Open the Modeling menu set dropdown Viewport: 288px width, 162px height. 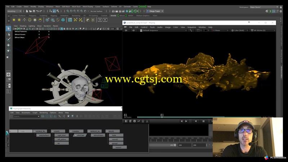[x=14, y=11]
